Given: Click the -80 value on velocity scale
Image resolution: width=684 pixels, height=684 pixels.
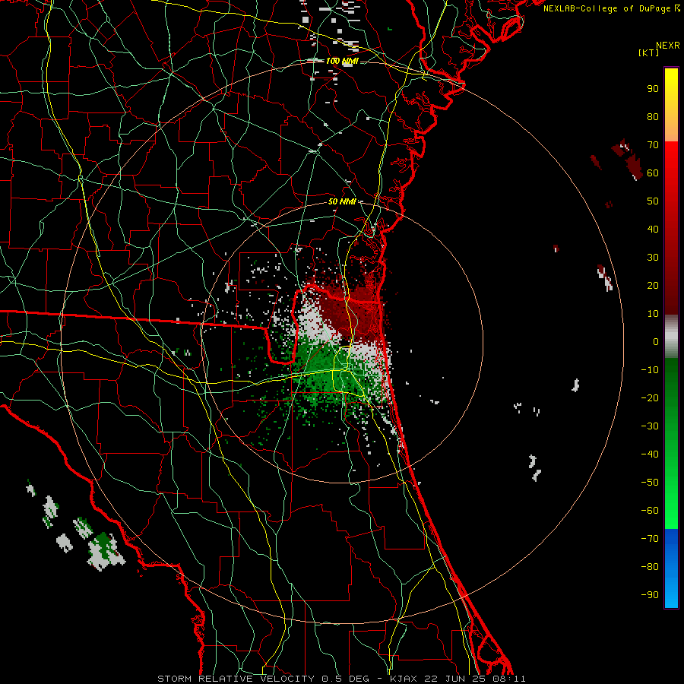Looking at the screenshot, I should (650, 567).
